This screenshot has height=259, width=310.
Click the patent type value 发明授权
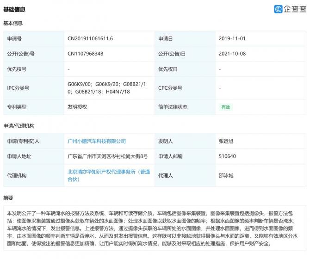pyautogui.click(x=77, y=107)
